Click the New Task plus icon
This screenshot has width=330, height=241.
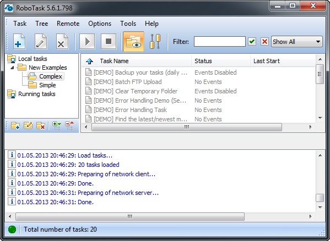(19, 42)
